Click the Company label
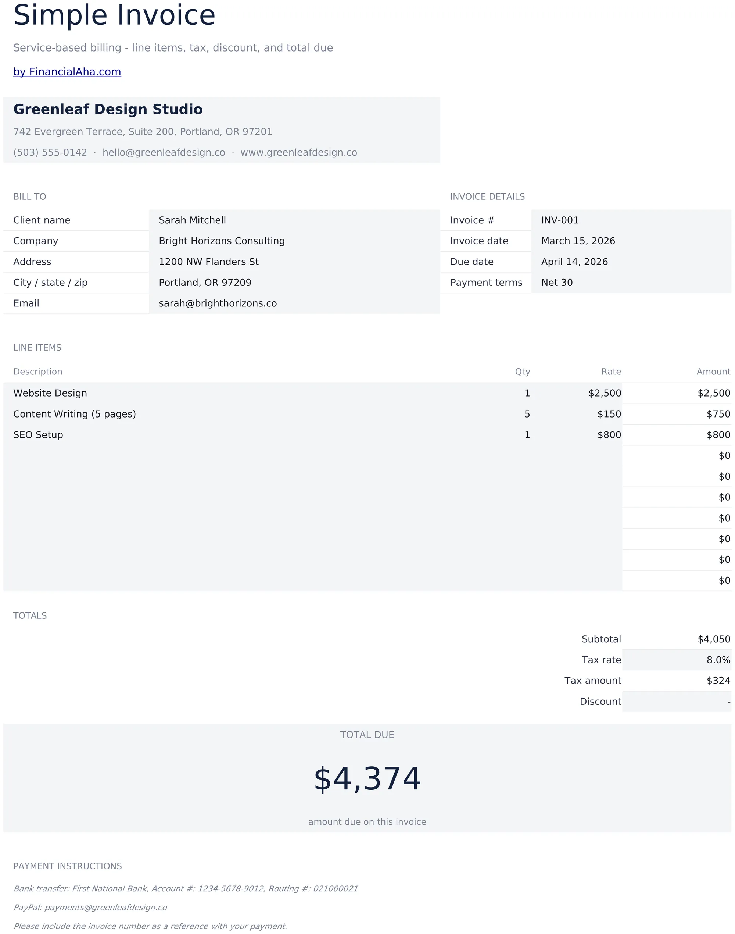This screenshot has height=934, width=735. click(x=36, y=241)
